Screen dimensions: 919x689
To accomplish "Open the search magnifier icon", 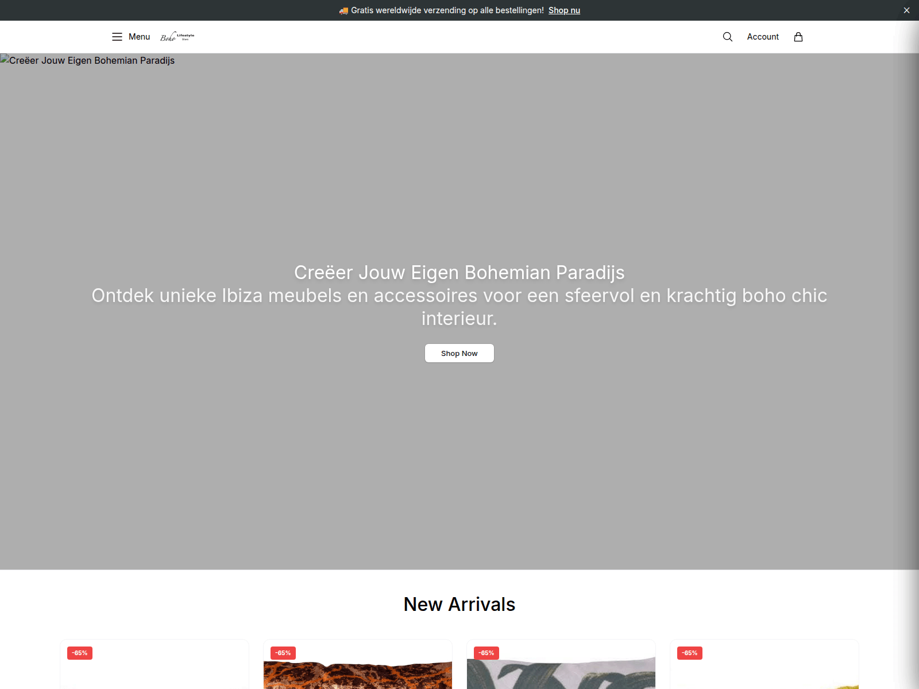I will (x=728, y=37).
